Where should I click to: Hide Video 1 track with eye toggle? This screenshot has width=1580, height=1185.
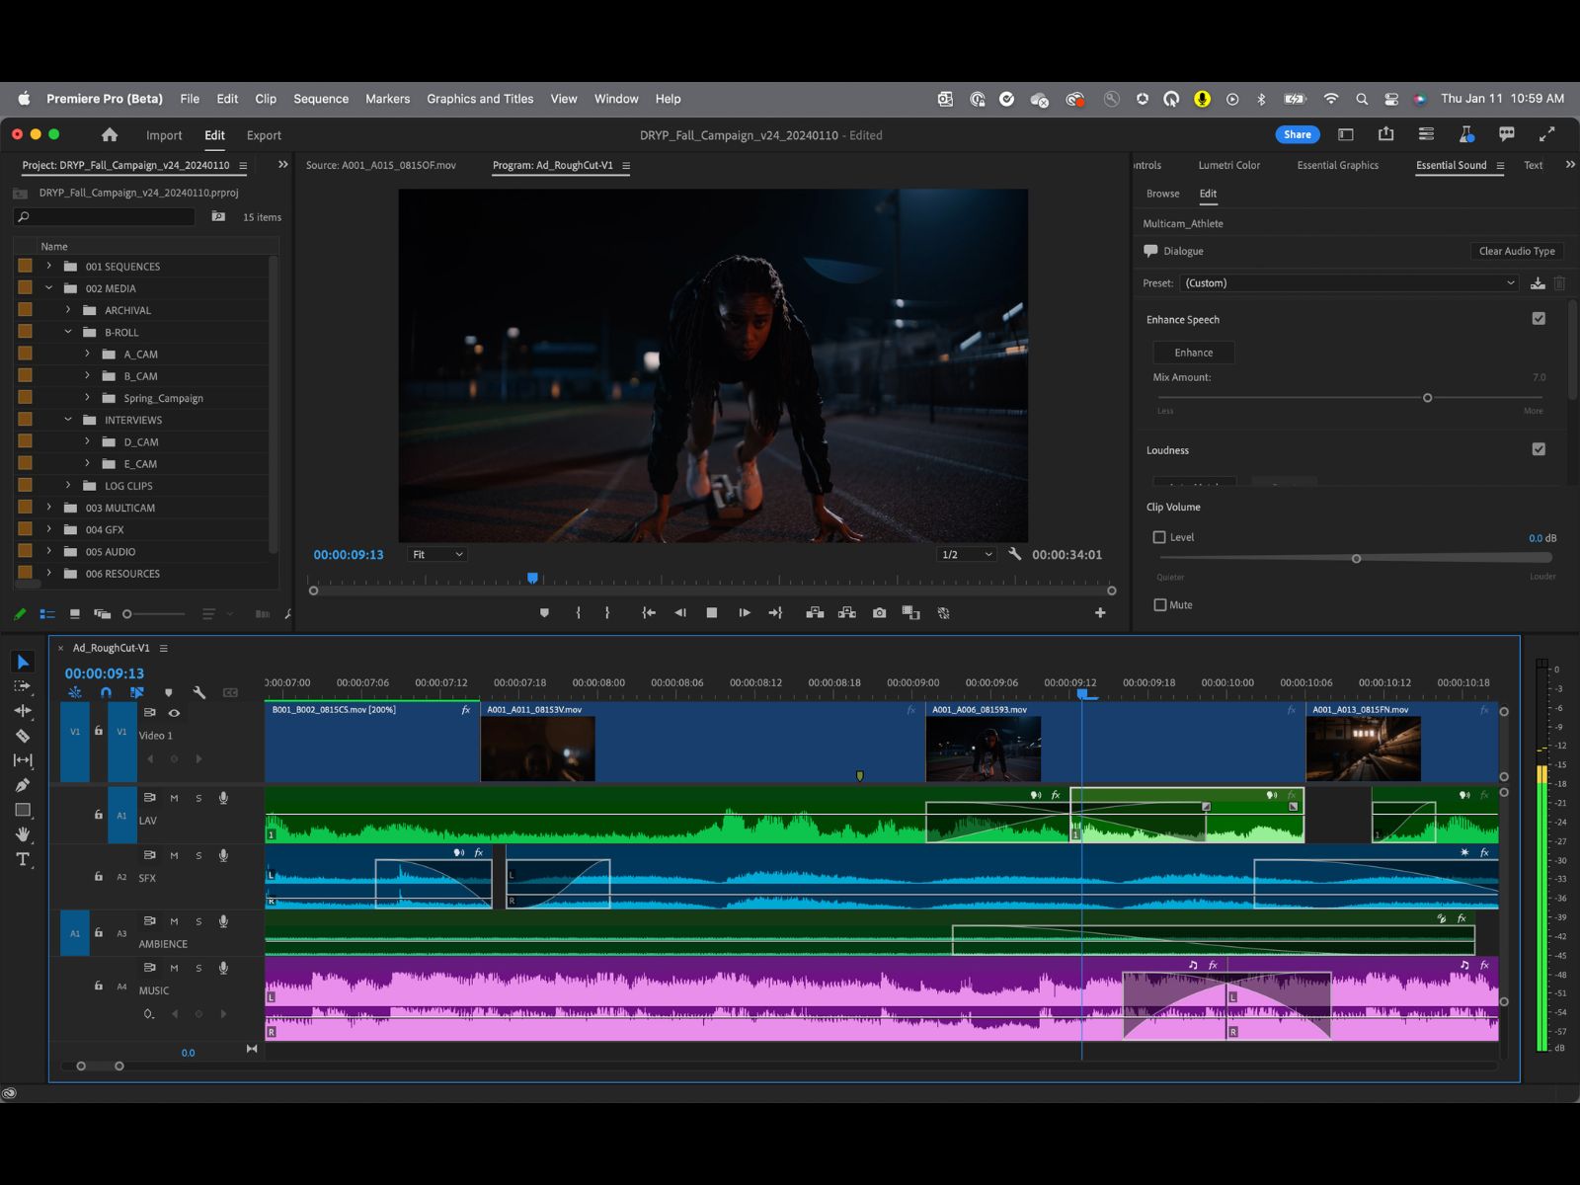coord(174,713)
